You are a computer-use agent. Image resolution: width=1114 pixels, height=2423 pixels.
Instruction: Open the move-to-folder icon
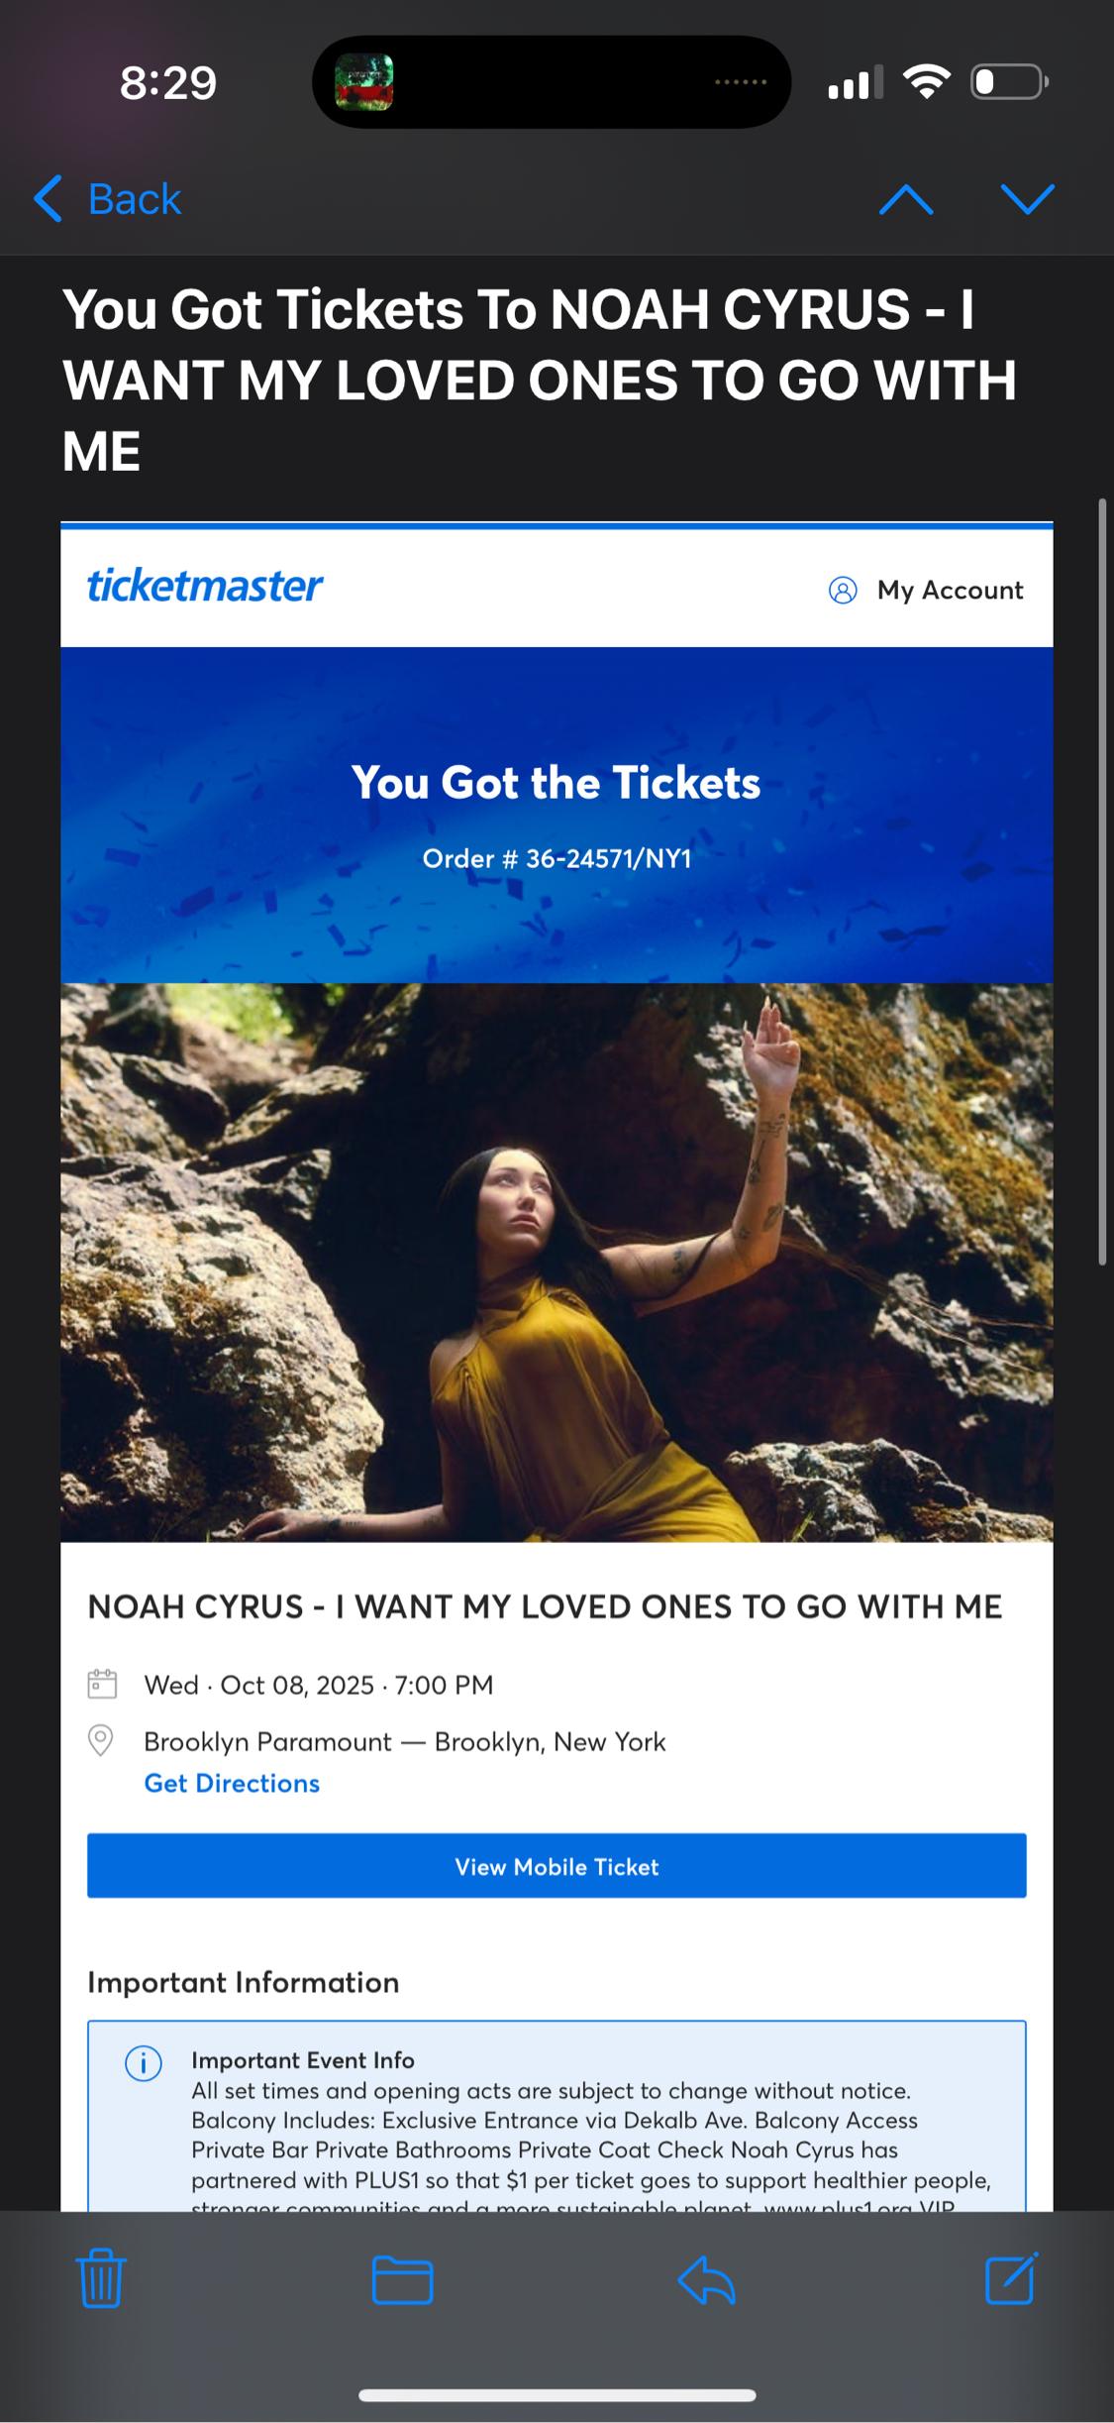(402, 2279)
